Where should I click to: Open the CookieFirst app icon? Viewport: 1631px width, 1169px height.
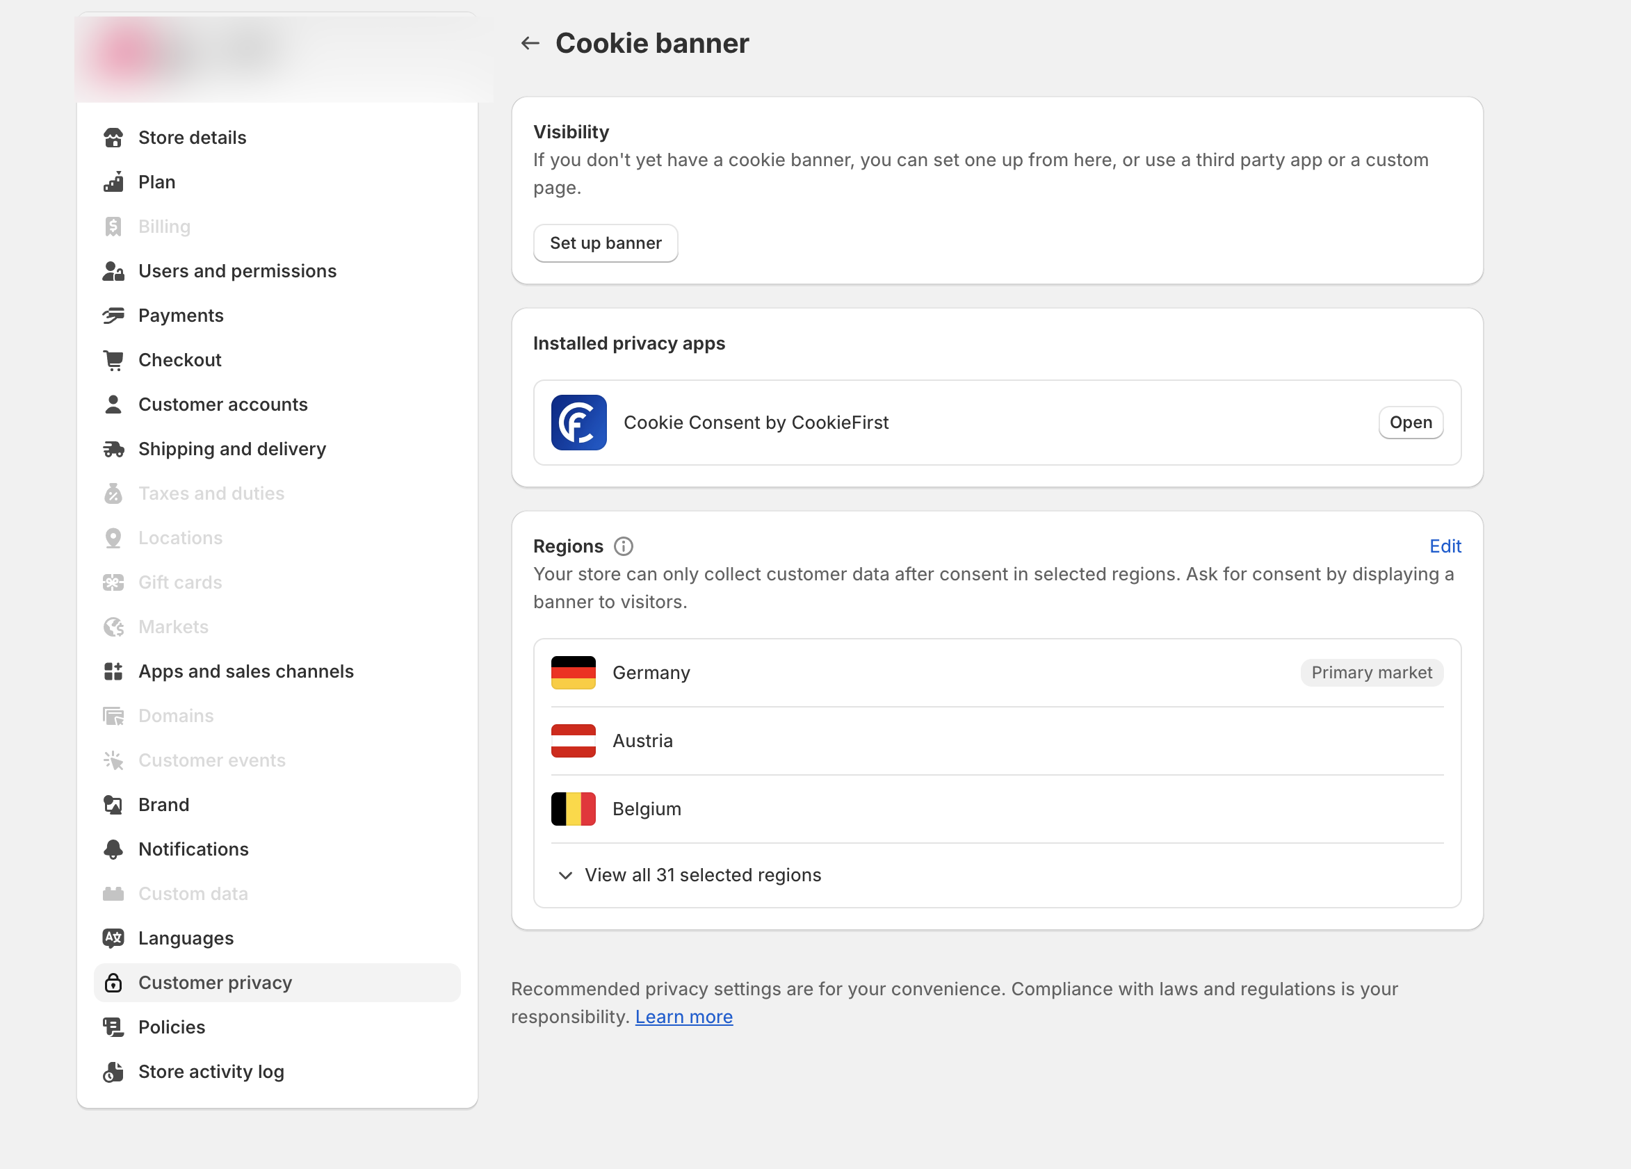point(578,422)
